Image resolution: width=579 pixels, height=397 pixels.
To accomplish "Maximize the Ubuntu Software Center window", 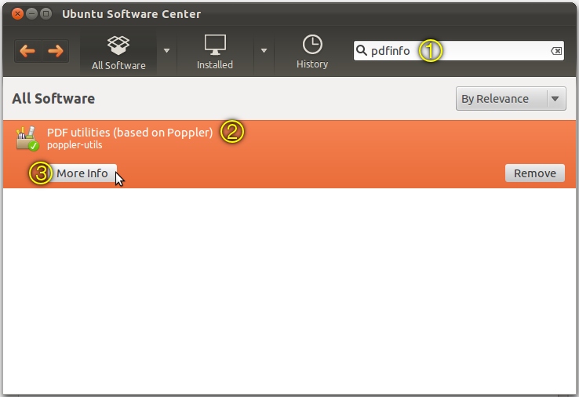I will pos(46,14).
